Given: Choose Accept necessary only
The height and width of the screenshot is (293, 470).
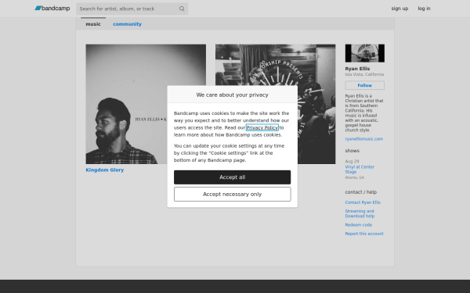Looking at the screenshot, I should click(232, 194).
